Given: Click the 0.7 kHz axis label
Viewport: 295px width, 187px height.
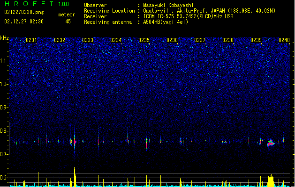Looking at the screenshot, I should point(4,154).
